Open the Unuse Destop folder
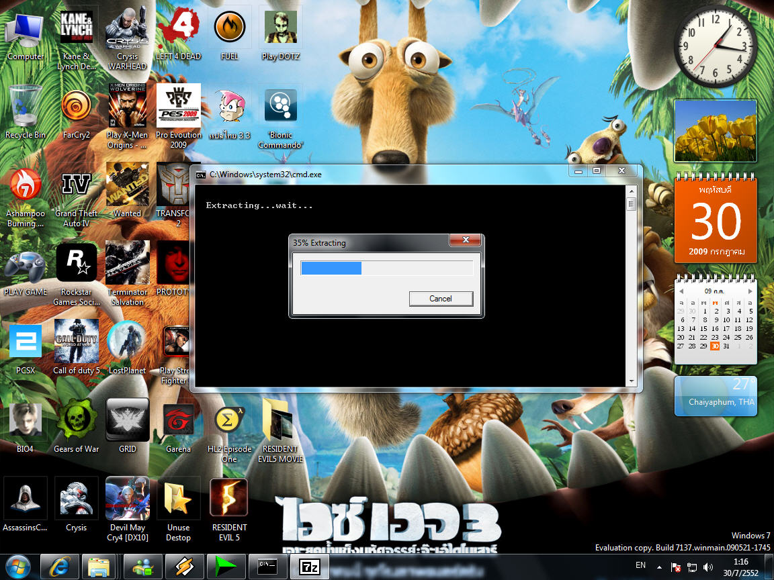This screenshot has height=580, width=774. (x=178, y=510)
